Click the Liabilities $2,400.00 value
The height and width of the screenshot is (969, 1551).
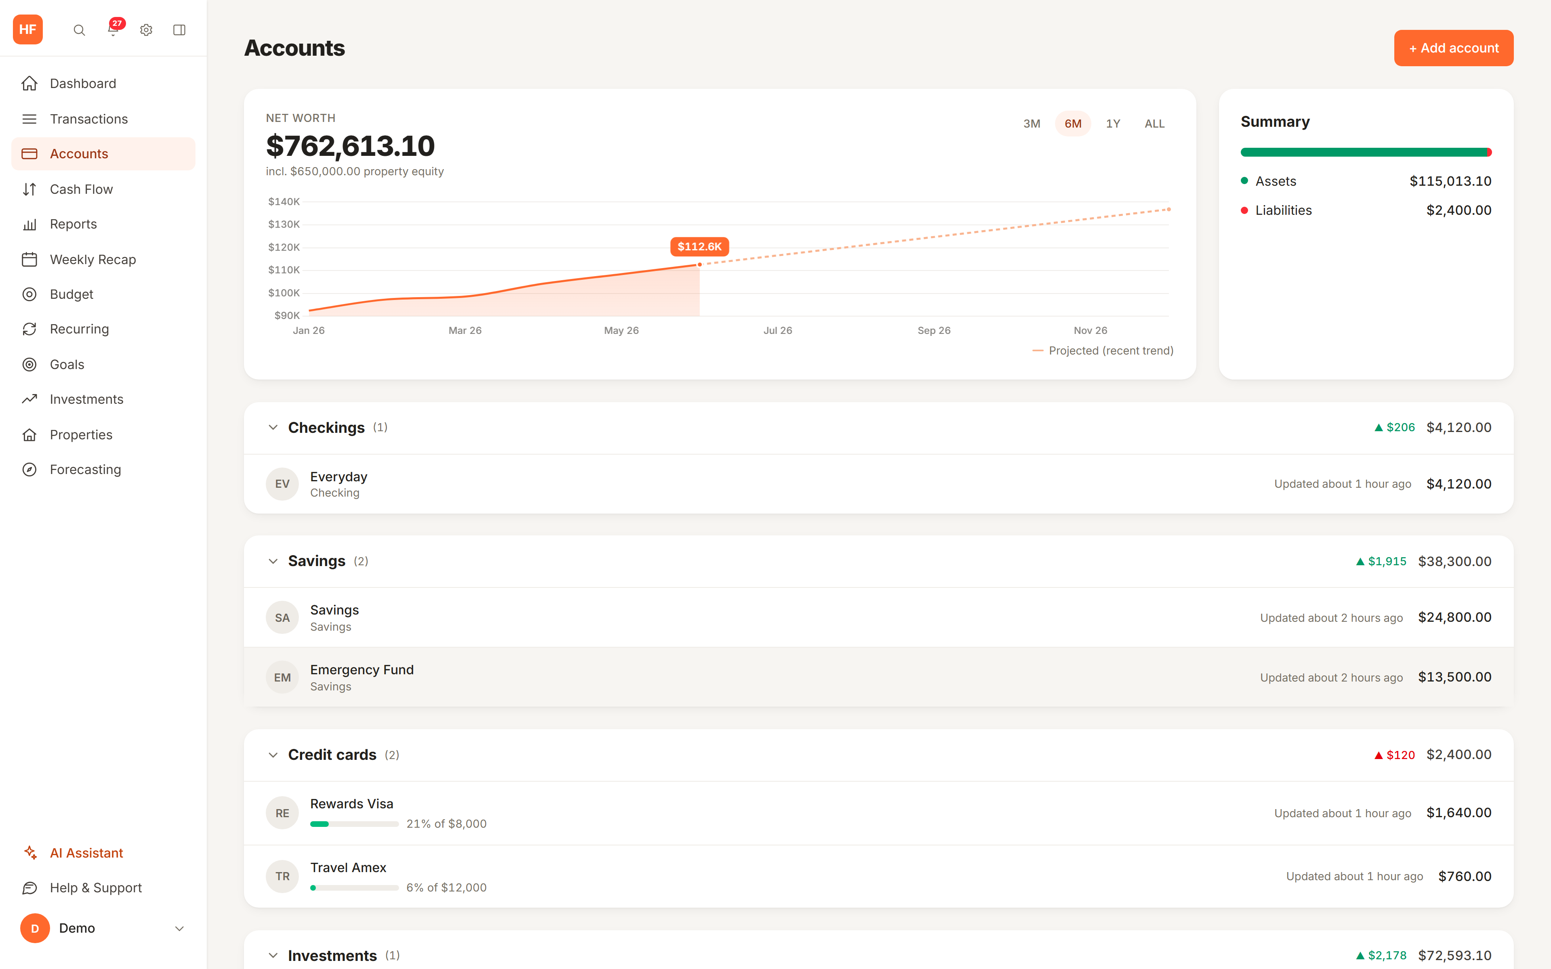click(x=1459, y=210)
